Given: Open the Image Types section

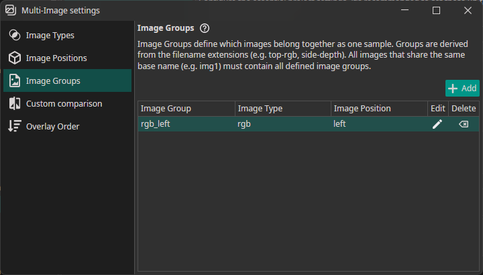Looking at the screenshot, I should click(67, 35).
